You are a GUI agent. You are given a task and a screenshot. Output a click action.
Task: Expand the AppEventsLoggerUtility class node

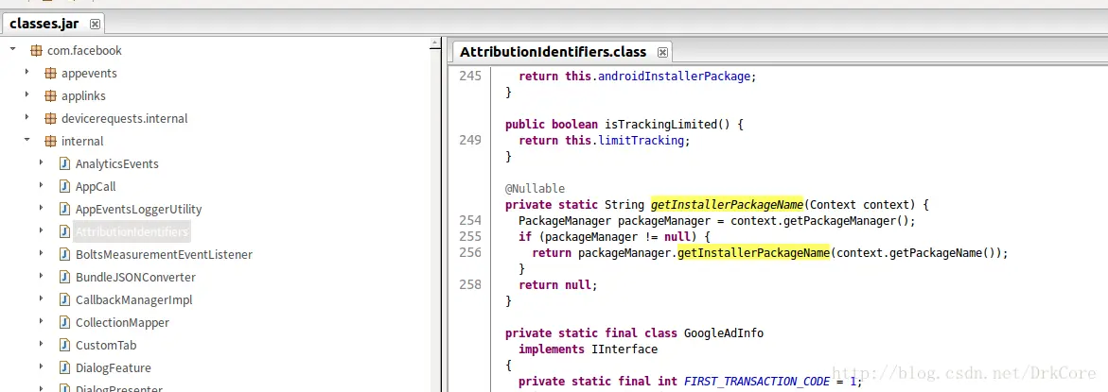tap(42, 209)
